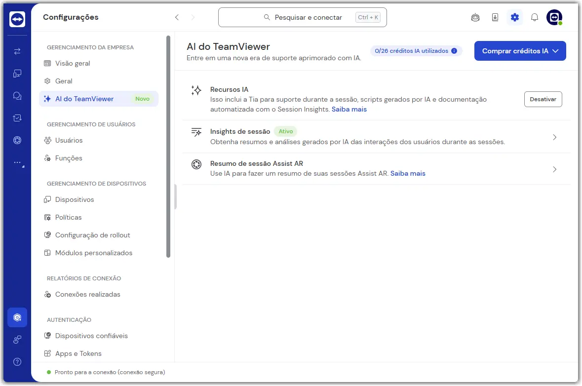Select the admin settings icon in left rail
The width and height of the screenshot is (582, 386).
(17, 317)
